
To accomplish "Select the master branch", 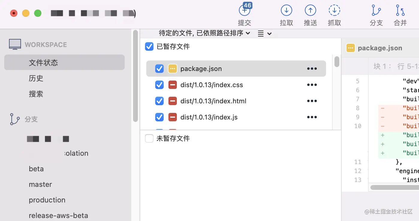I will tap(40, 184).
